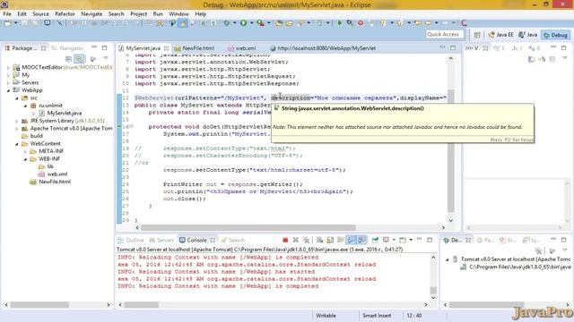Open the Refactor menu
The width and height of the screenshot is (574, 322).
click(x=65, y=14)
